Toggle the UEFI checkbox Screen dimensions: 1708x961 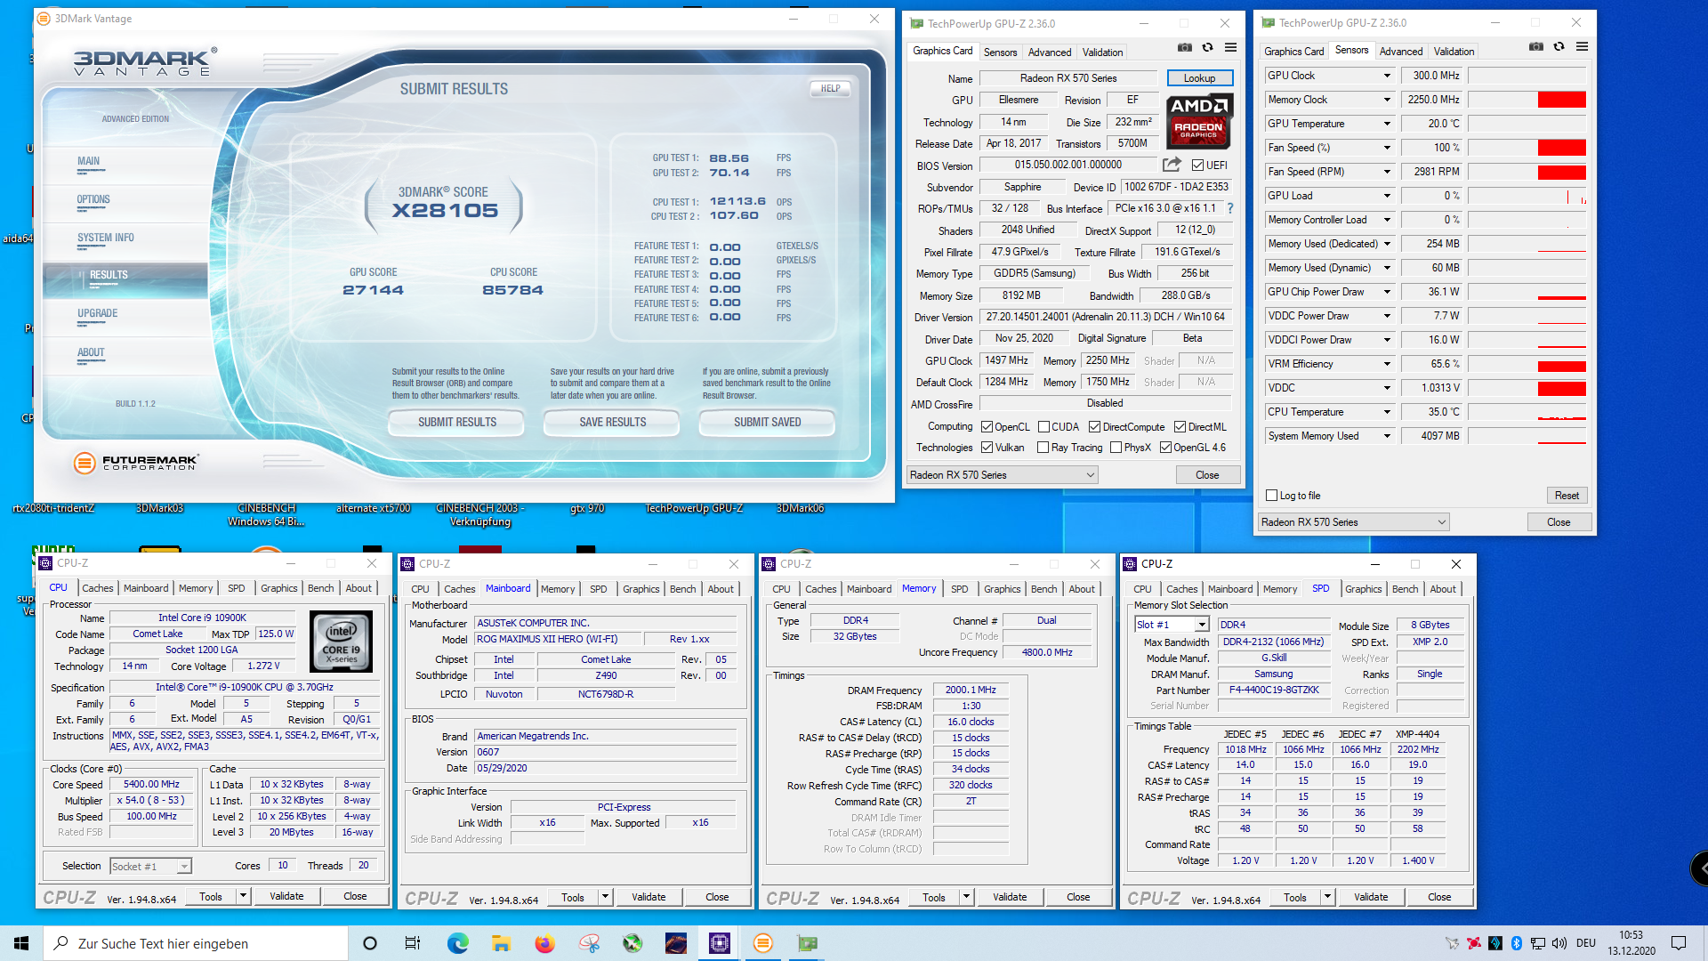pyautogui.click(x=1197, y=166)
